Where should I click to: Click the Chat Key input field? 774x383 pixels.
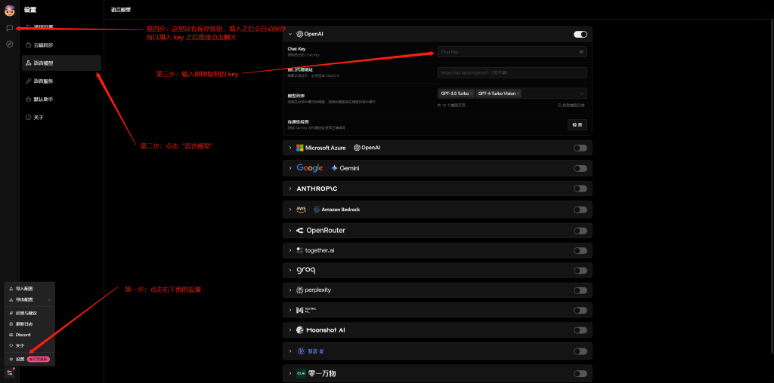506,52
